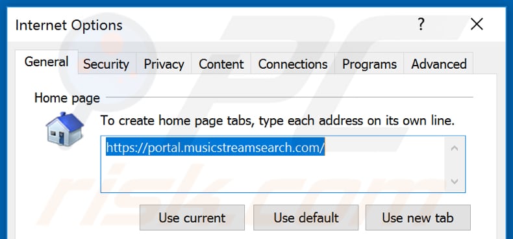
Task: Open the Privacy tab
Action: click(x=164, y=64)
